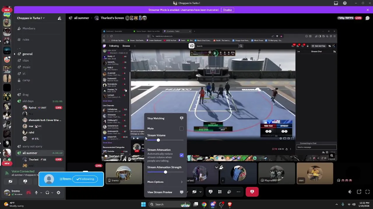Image resolution: width=373 pixels, height=209 pixels.
Task: Click the Following button on overlay
Action: (x=85, y=179)
